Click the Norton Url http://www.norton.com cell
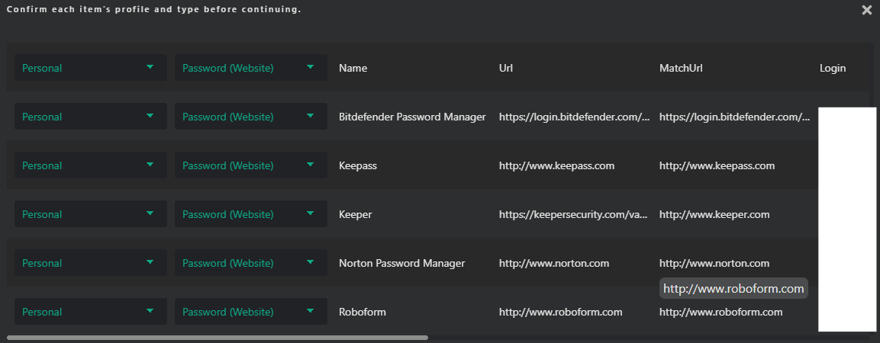 pos(553,263)
